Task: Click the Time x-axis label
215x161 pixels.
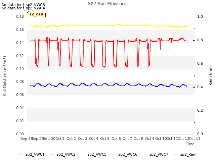Action: pos(190,144)
